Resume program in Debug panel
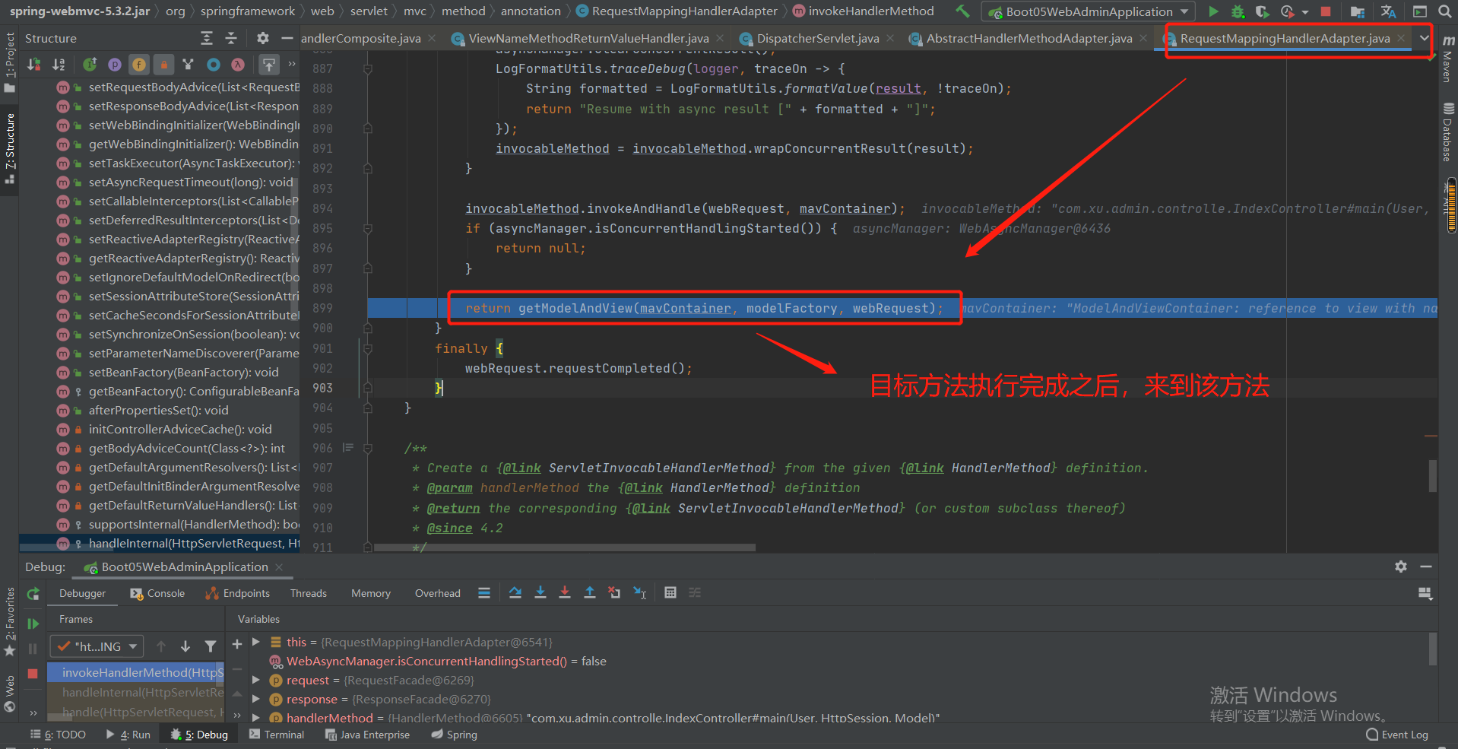The image size is (1458, 749). [x=33, y=624]
